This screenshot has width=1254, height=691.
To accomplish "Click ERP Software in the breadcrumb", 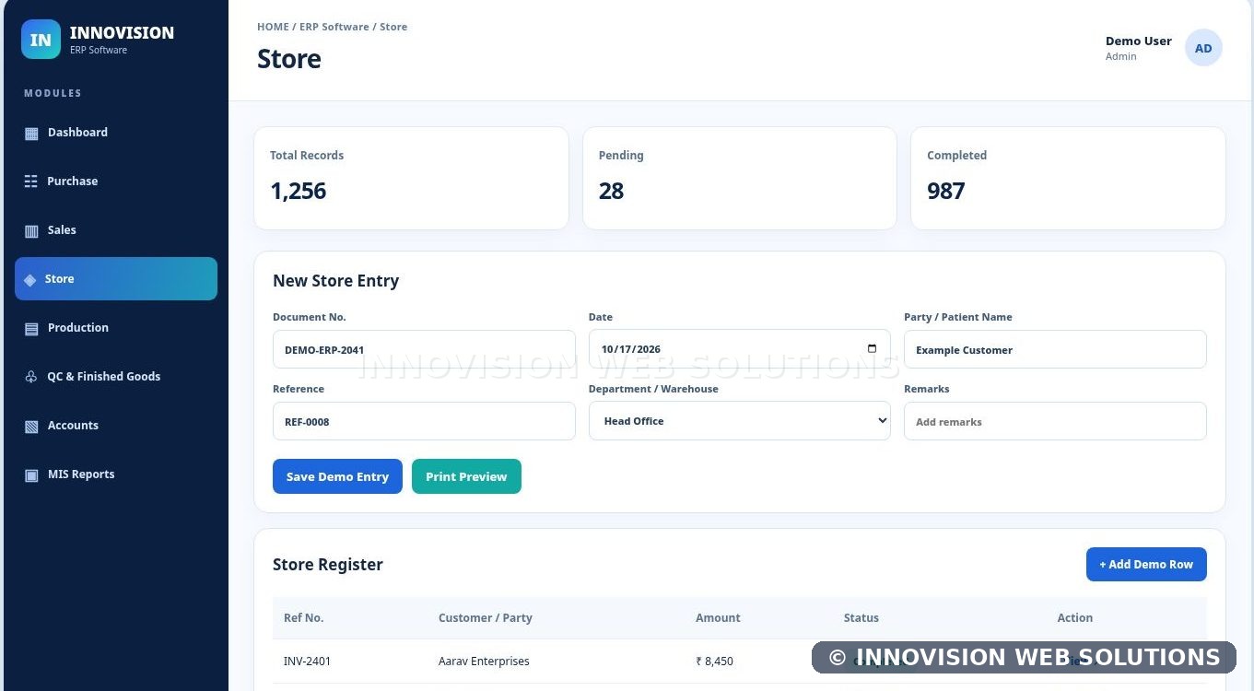I will (334, 27).
